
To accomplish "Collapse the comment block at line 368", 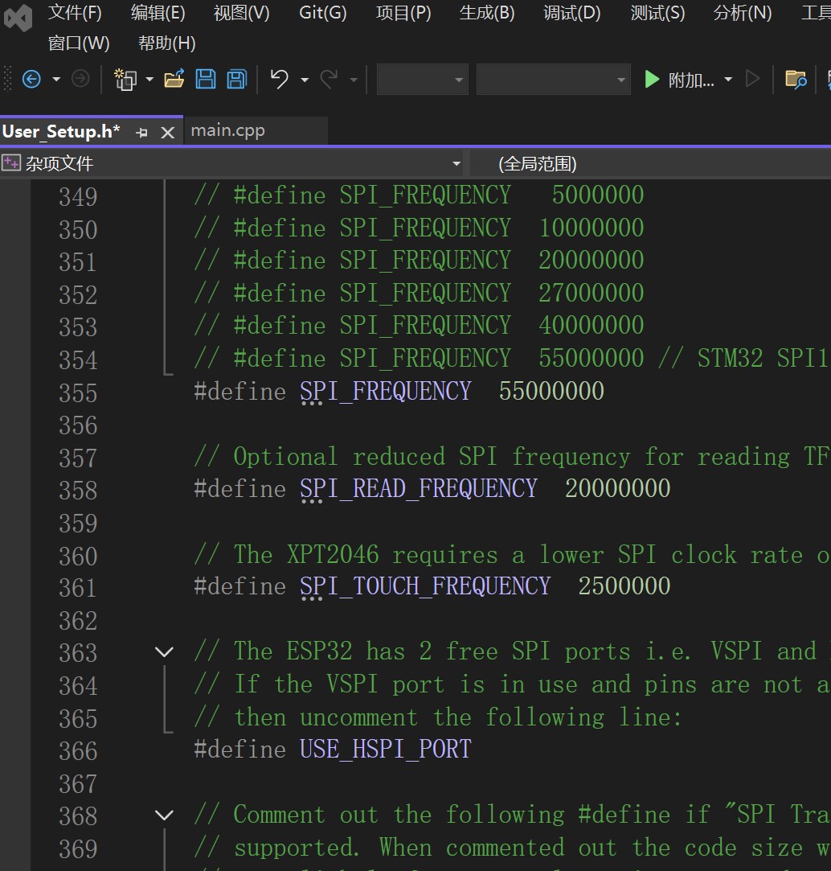I will click(164, 815).
